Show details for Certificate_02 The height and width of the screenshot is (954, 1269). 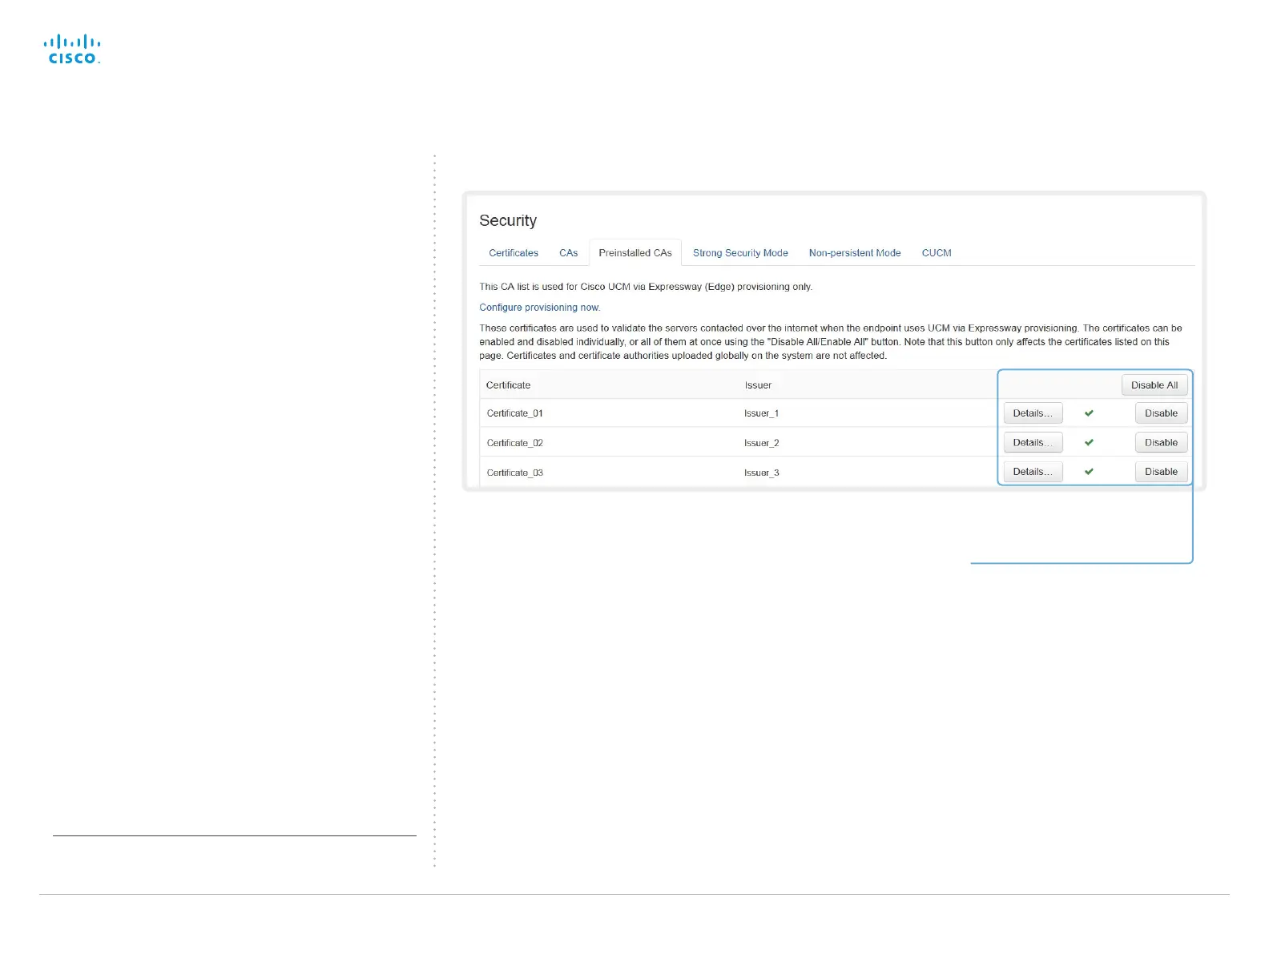coord(1033,443)
